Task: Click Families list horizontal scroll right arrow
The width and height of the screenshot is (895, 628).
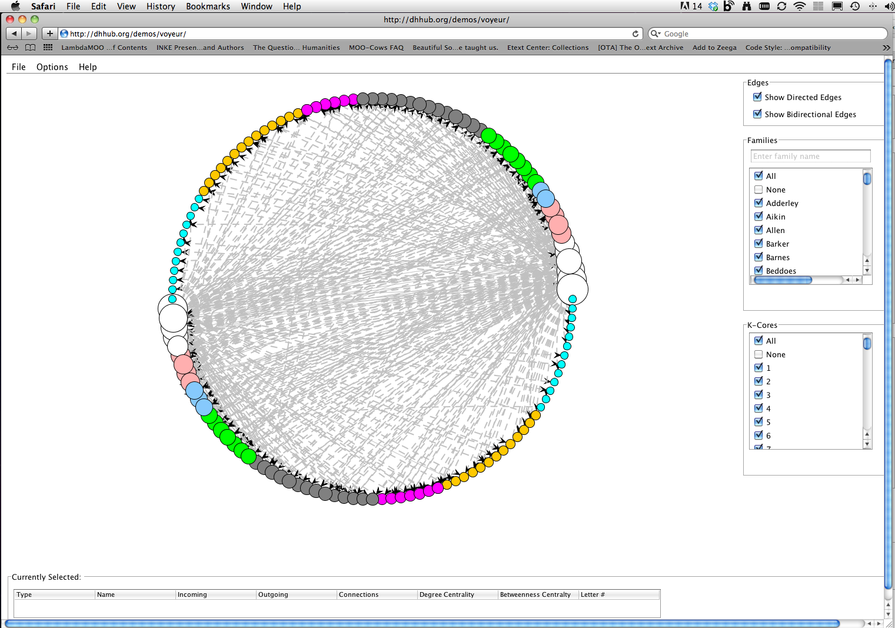Action: (x=858, y=280)
